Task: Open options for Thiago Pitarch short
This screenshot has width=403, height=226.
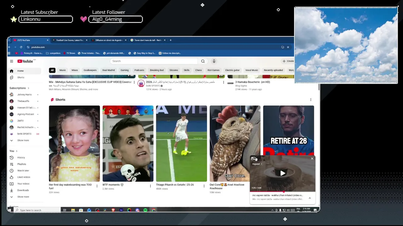Action: (204, 186)
